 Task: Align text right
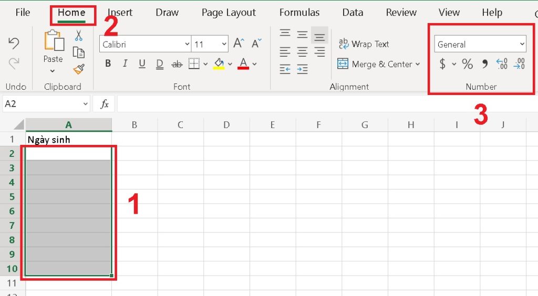(x=319, y=52)
